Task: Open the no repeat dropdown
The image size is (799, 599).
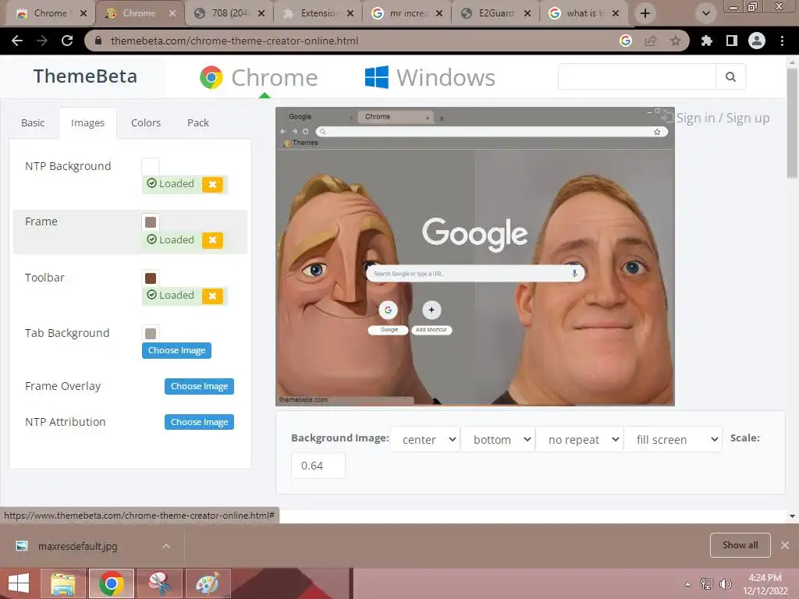Action: coord(580,440)
